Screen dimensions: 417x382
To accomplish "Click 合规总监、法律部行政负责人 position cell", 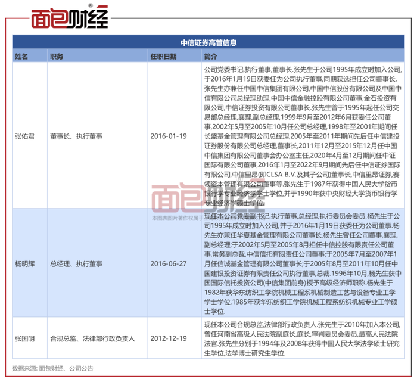I will pos(92,338).
